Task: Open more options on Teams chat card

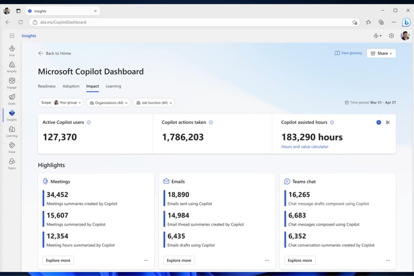Action: [x=388, y=260]
